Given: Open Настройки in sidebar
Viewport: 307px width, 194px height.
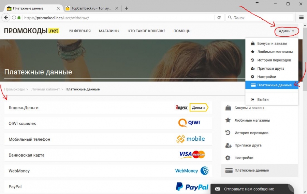Looking at the screenshot, I should point(260,158).
